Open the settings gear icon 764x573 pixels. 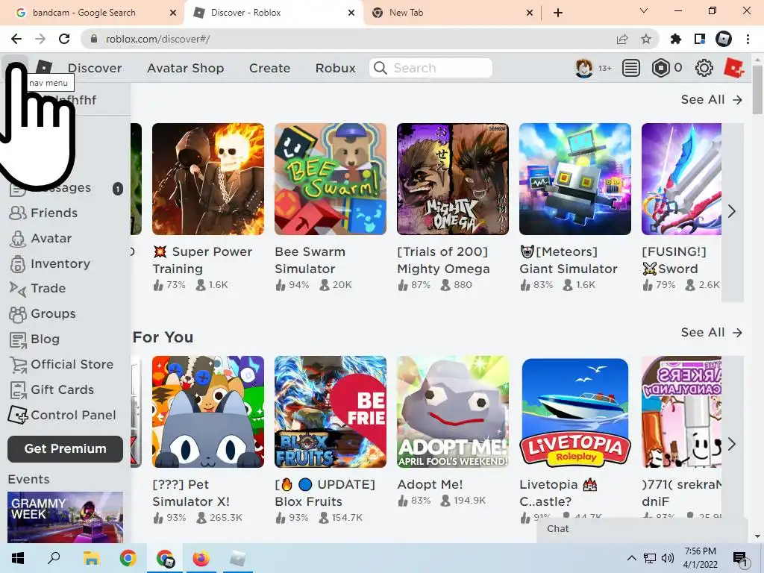click(704, 68)
